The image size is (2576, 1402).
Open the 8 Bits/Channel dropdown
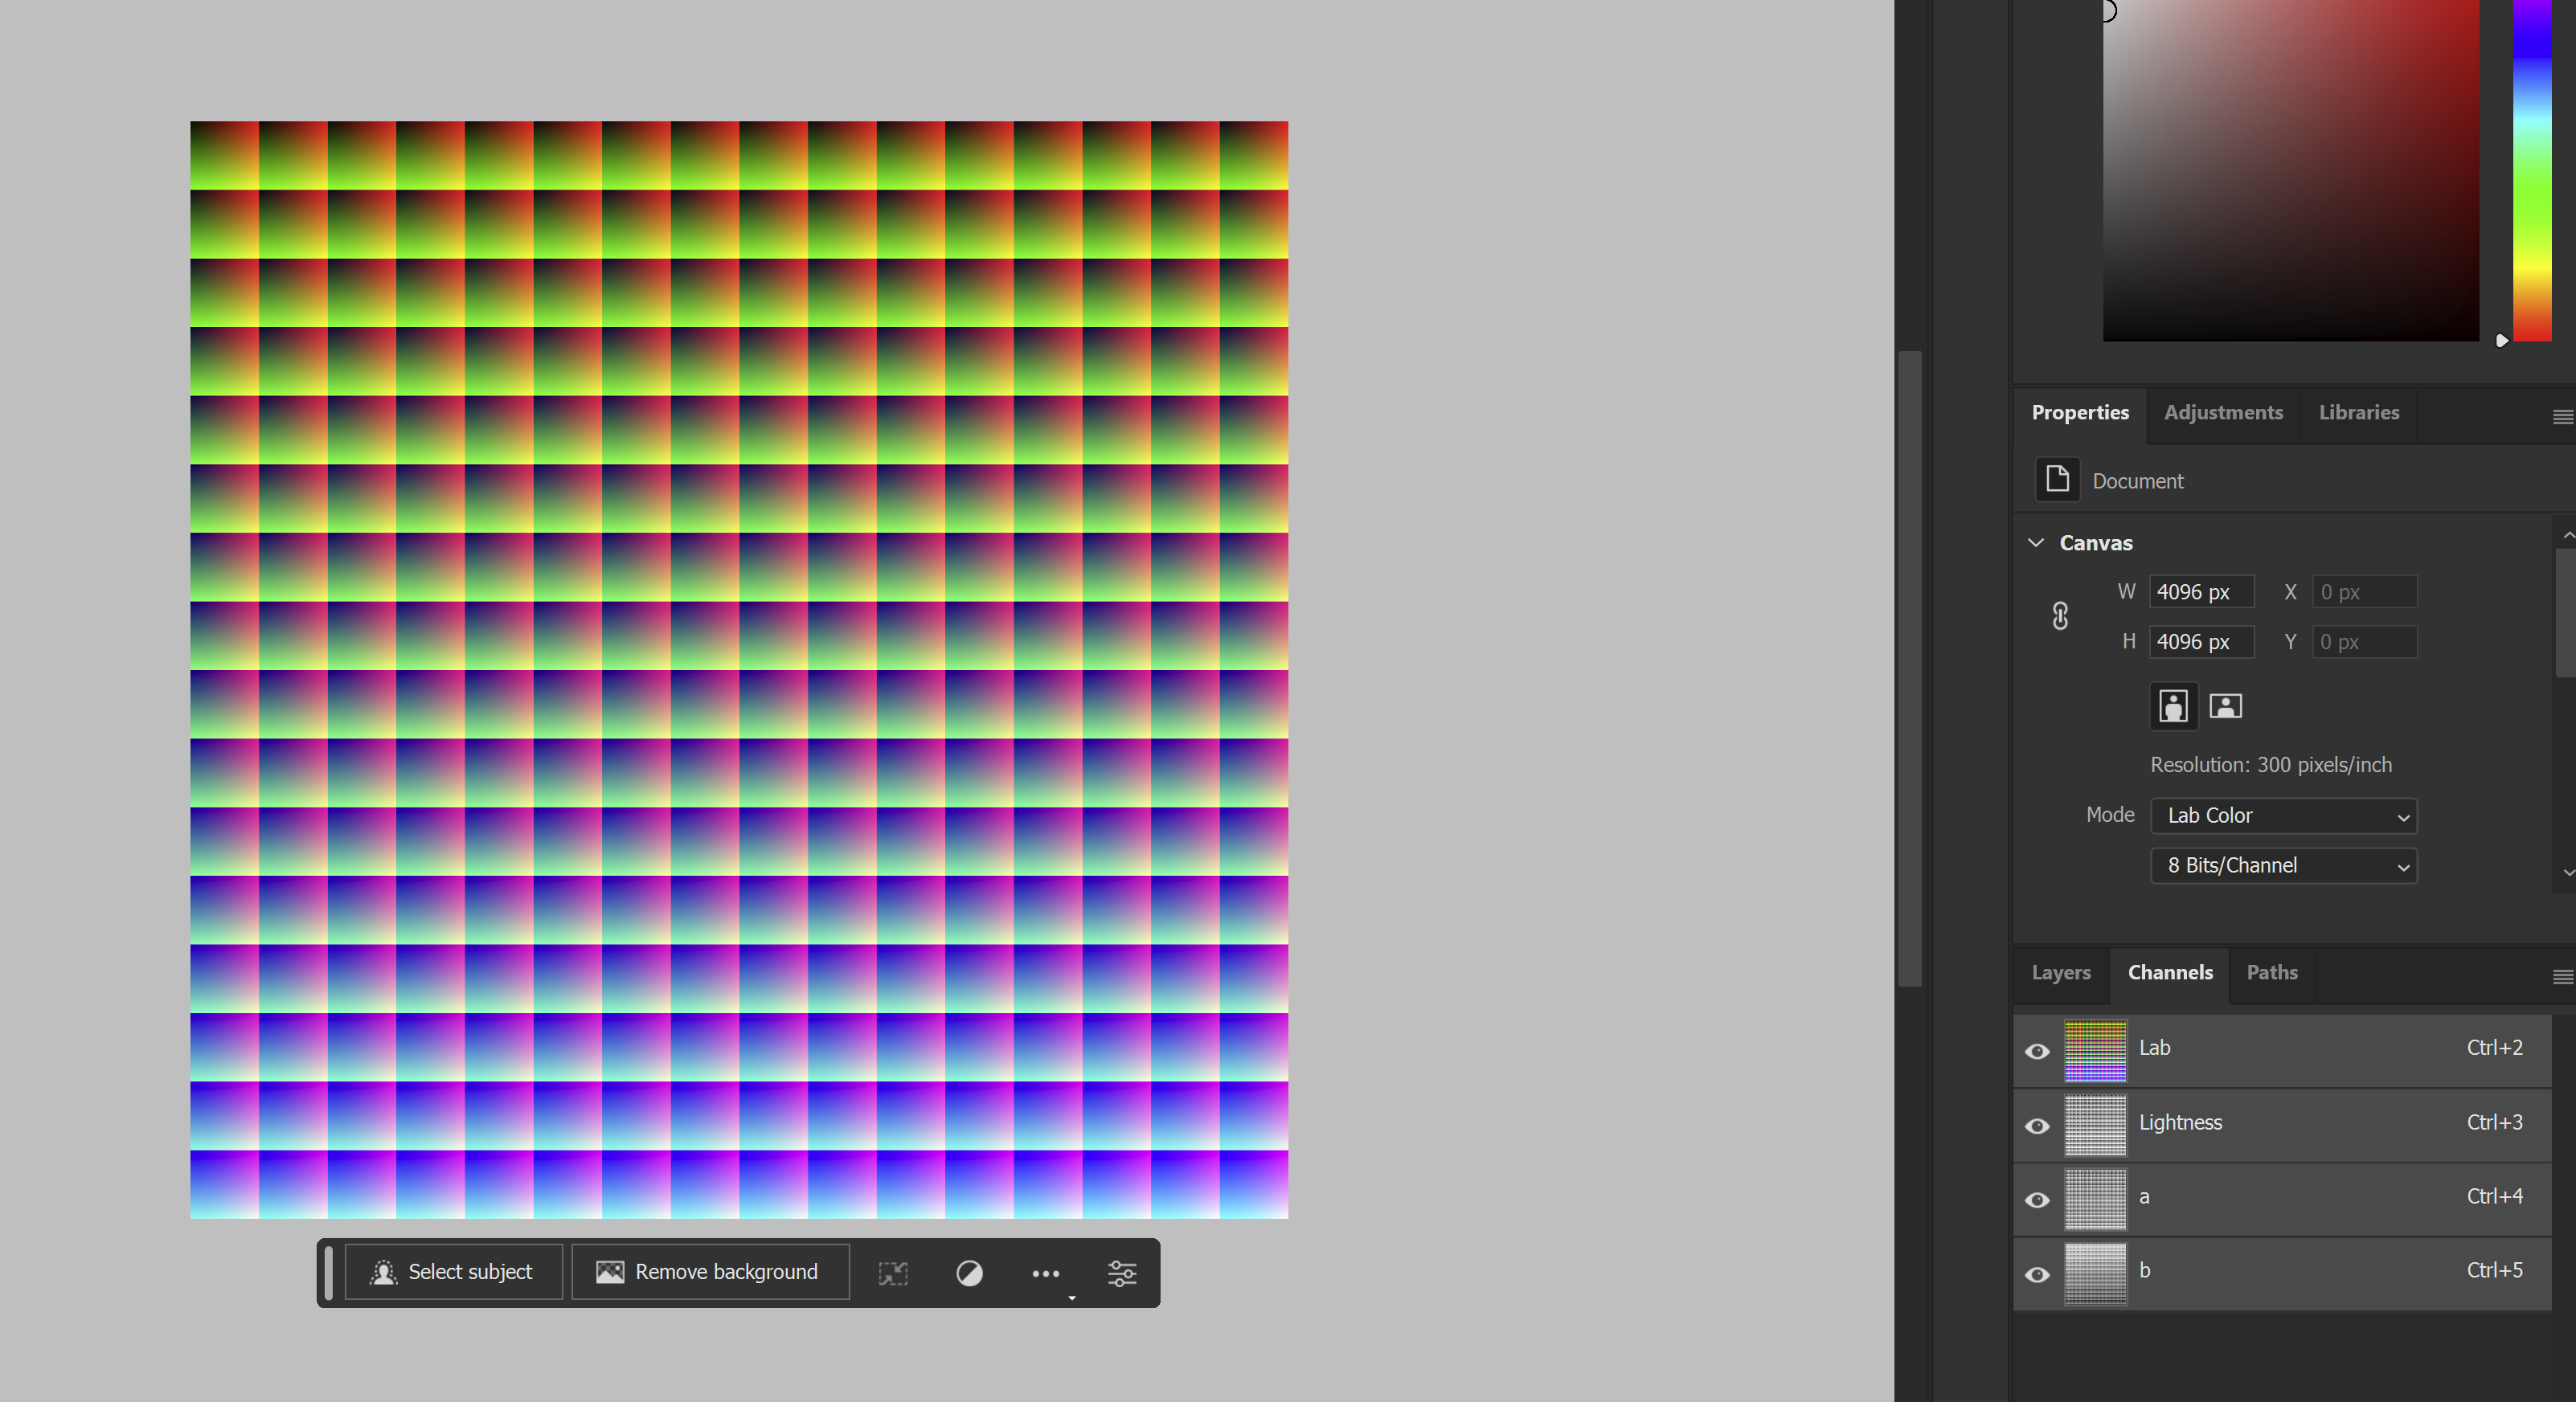(2283, 865)
